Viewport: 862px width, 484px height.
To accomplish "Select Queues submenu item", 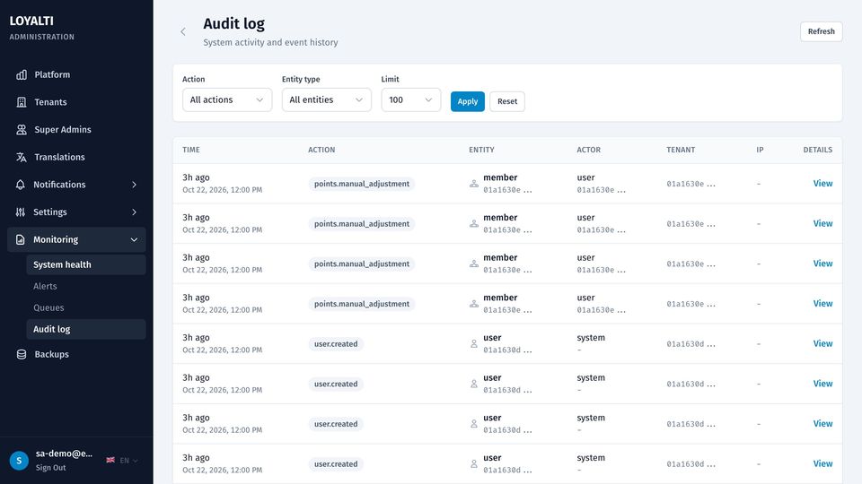I will click(x=86, y=307).
